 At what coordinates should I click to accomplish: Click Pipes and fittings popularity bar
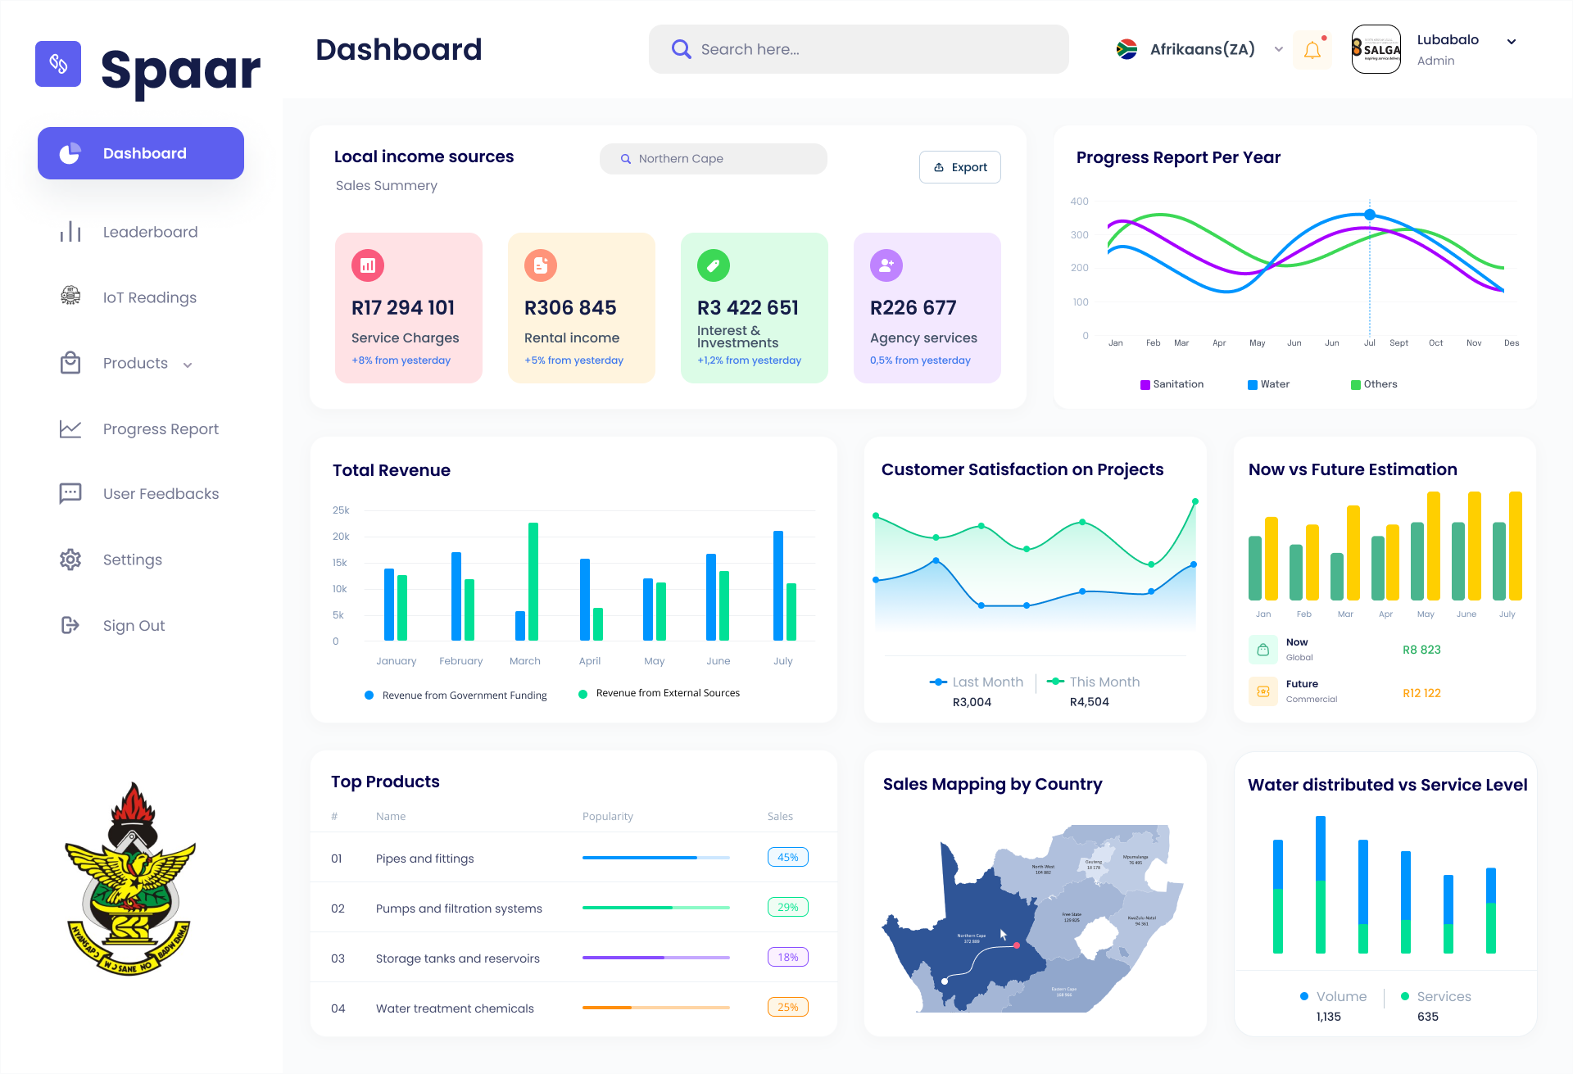(656, 858)
